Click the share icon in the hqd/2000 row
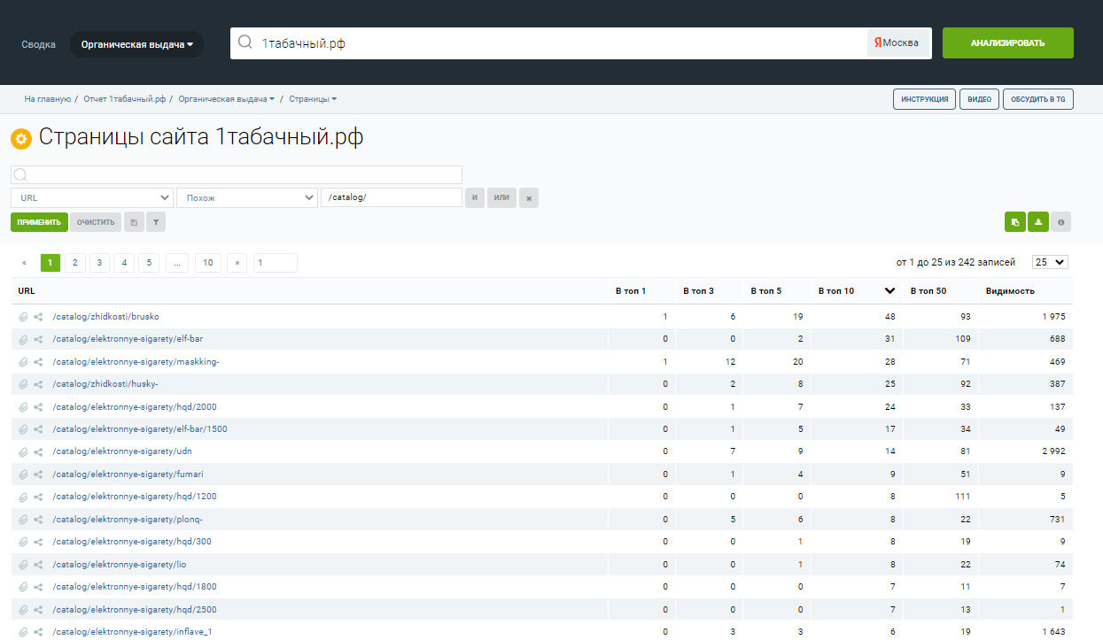 [x=39, y=407]
